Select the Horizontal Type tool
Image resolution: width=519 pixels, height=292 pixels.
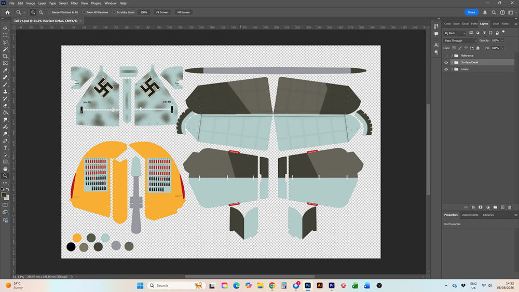[5, 148]
